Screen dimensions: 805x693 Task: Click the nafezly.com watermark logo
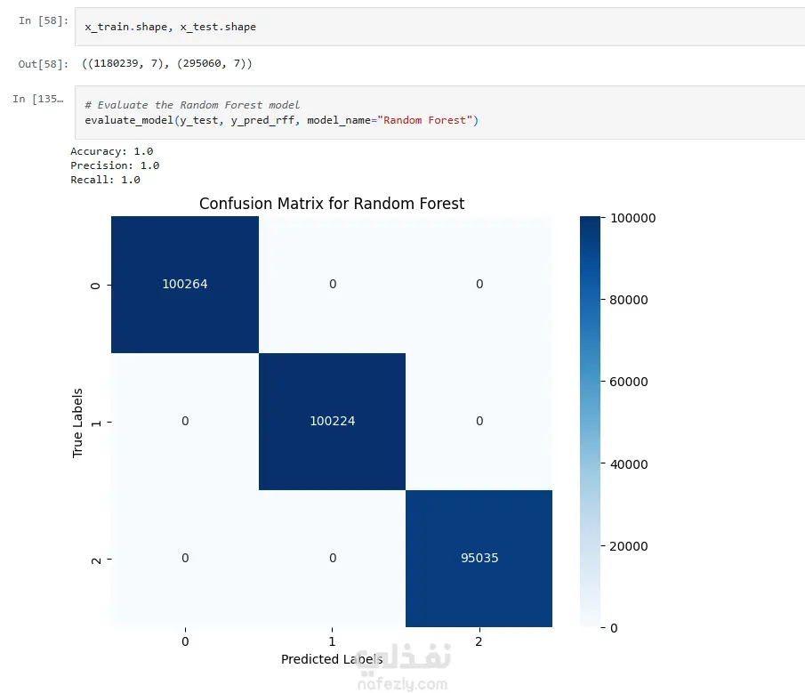click(x=403, y=667)
